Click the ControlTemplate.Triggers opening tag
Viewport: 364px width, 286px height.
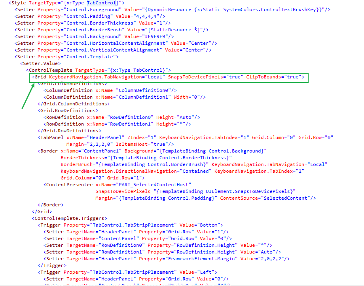tap(69, 218)
